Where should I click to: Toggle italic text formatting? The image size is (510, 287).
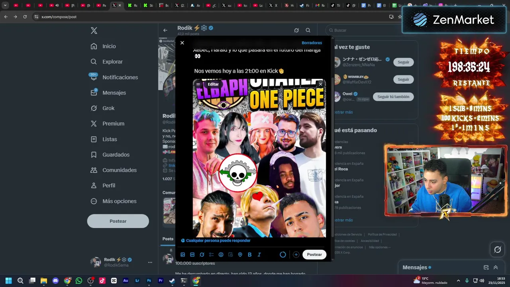[259, 255]
